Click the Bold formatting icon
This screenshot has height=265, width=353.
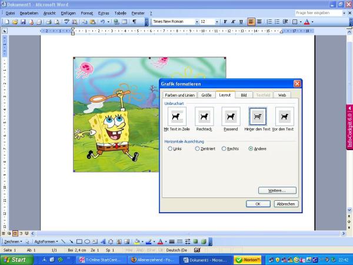(225, 22)
